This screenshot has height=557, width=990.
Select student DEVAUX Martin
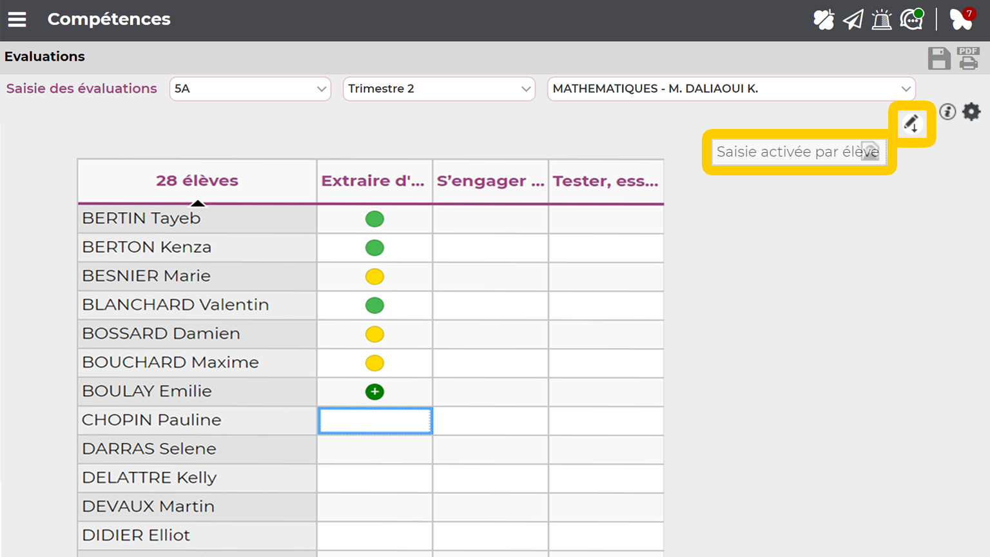[197, 507]
